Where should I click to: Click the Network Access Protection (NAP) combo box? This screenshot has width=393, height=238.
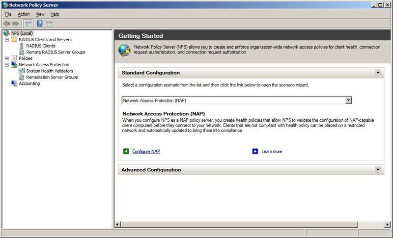(237, 101)
